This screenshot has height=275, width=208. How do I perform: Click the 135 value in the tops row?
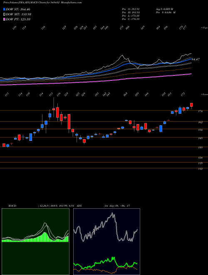point(95,28)
